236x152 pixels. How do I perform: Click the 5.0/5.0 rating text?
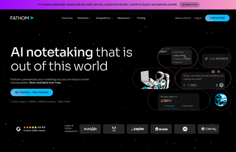tap(41, 127)
